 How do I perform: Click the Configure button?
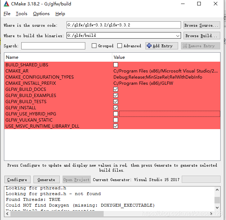(x=17, y=180)
